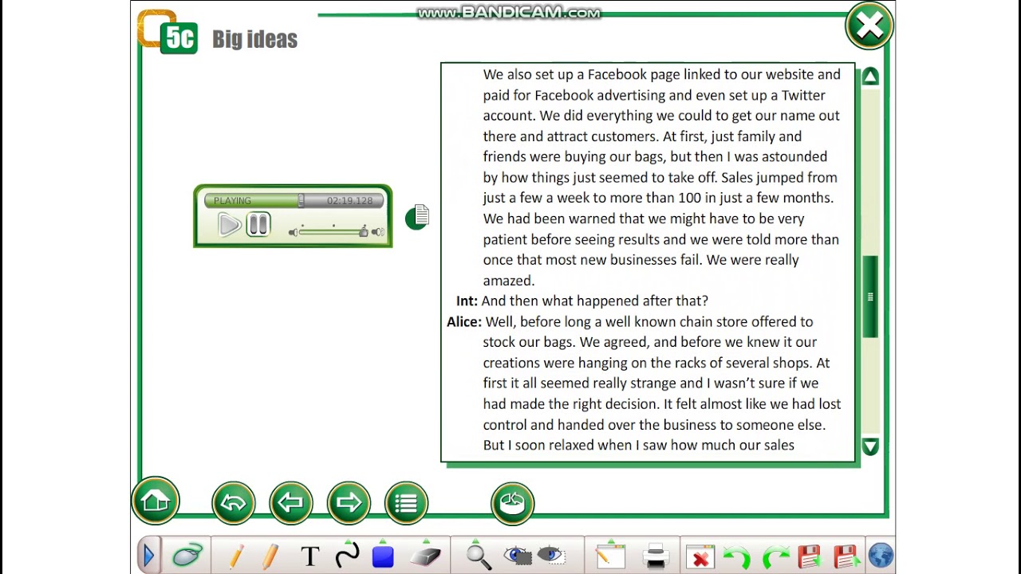Expand toolbar with blue triangle arrow
Screen dimensions: 1021x574
tap(148, 556)
